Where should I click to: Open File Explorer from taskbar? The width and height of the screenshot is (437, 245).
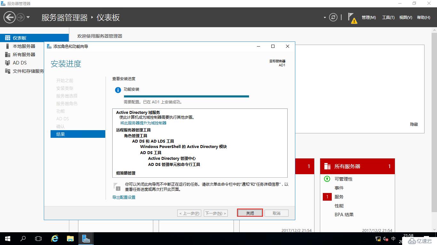70,239
